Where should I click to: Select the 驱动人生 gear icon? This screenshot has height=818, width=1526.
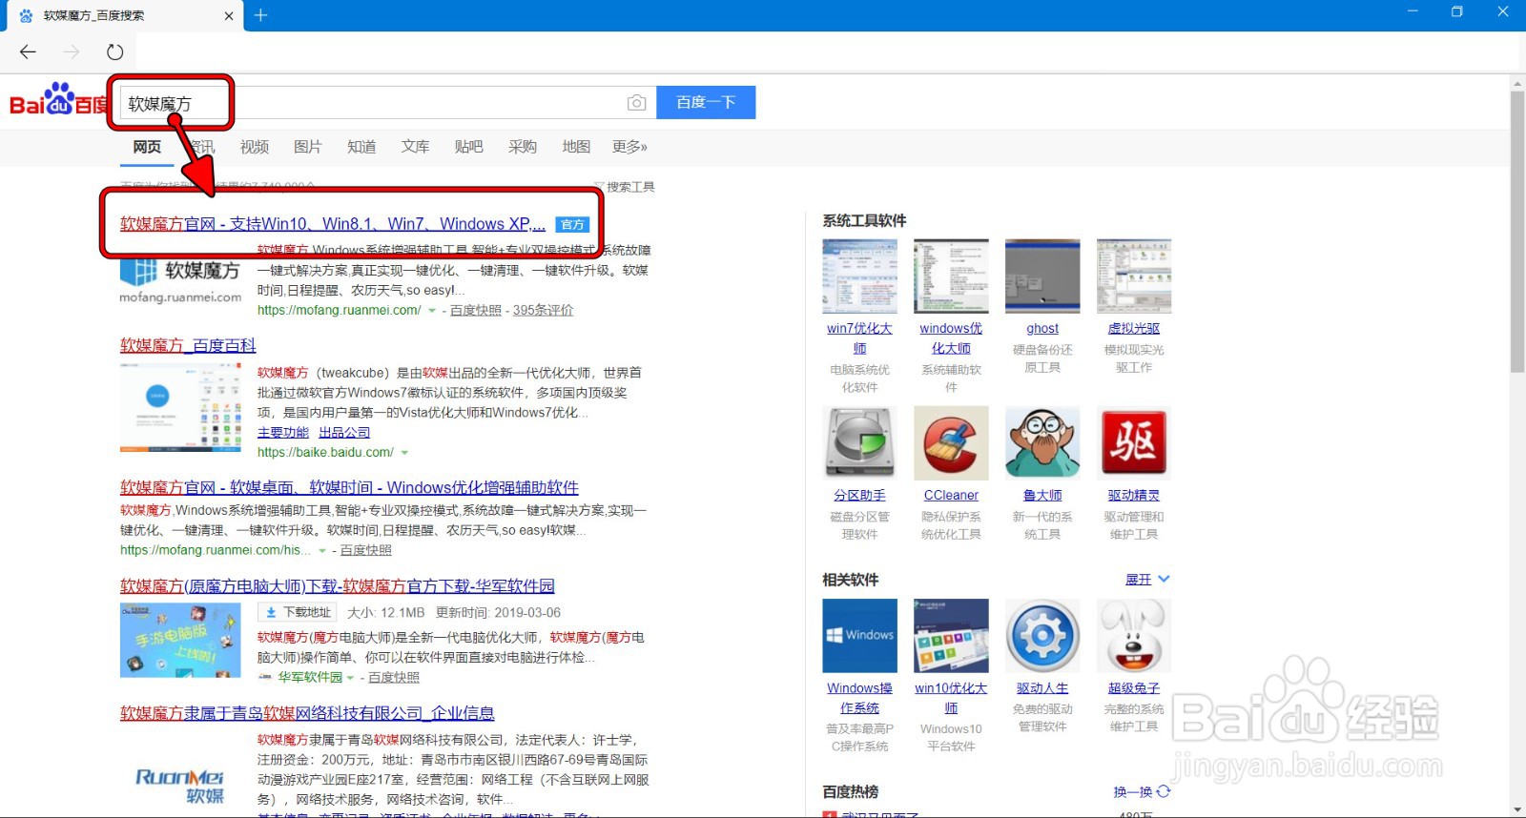[1042, 636]
